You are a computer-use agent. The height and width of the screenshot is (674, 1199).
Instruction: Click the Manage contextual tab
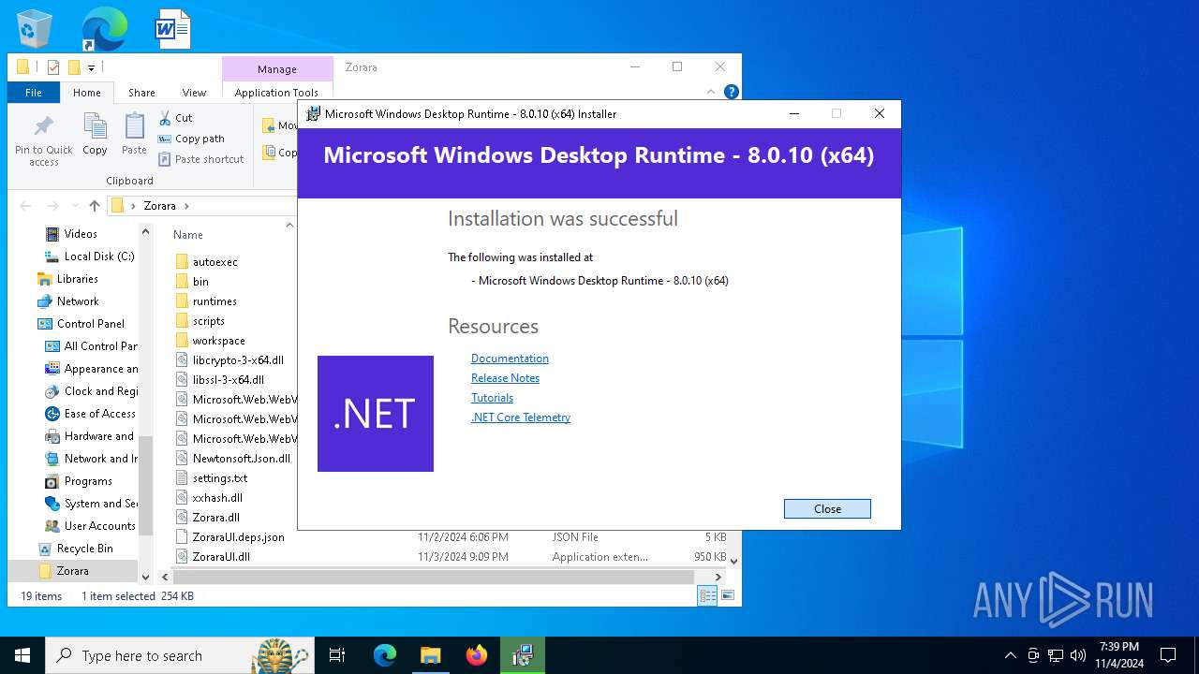pyautogui.click(x=277, y=69)
